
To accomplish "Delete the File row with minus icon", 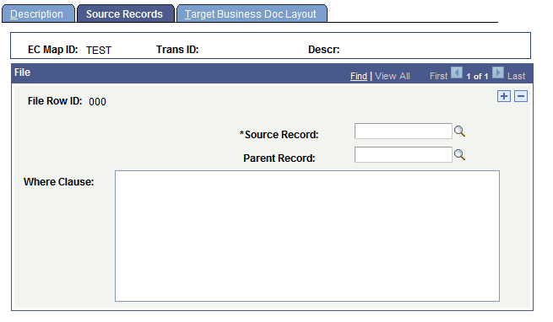I will pyautogui.click(x=521, y=96).
